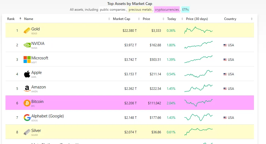Open the NVIDIA company link
266x144 pixels.
(x=38, y=44)
